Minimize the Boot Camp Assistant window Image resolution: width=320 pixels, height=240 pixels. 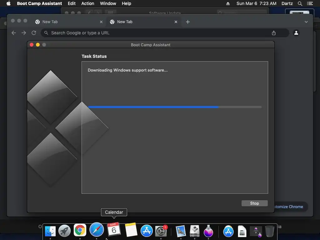(38, 45)
